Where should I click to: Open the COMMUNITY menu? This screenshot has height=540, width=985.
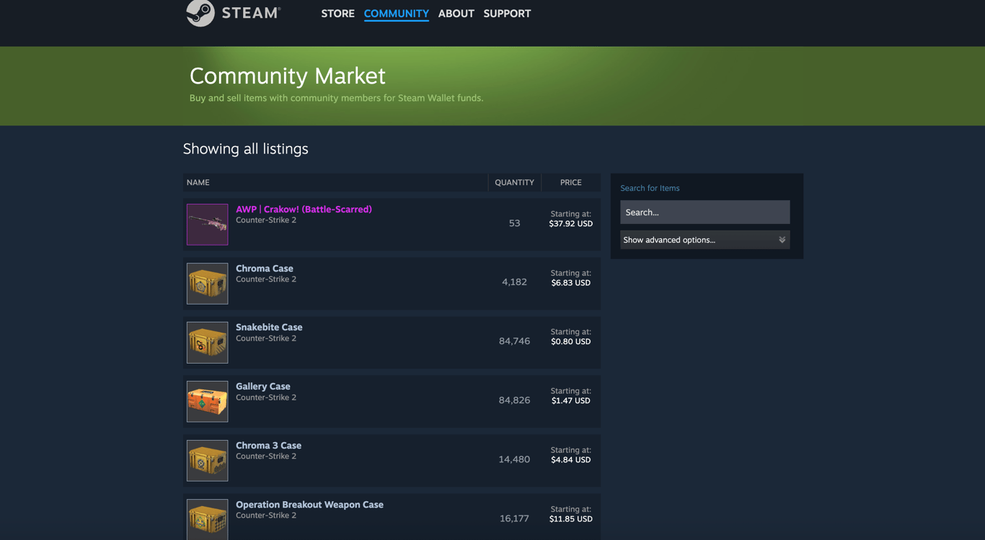click(x=397, y=14)
